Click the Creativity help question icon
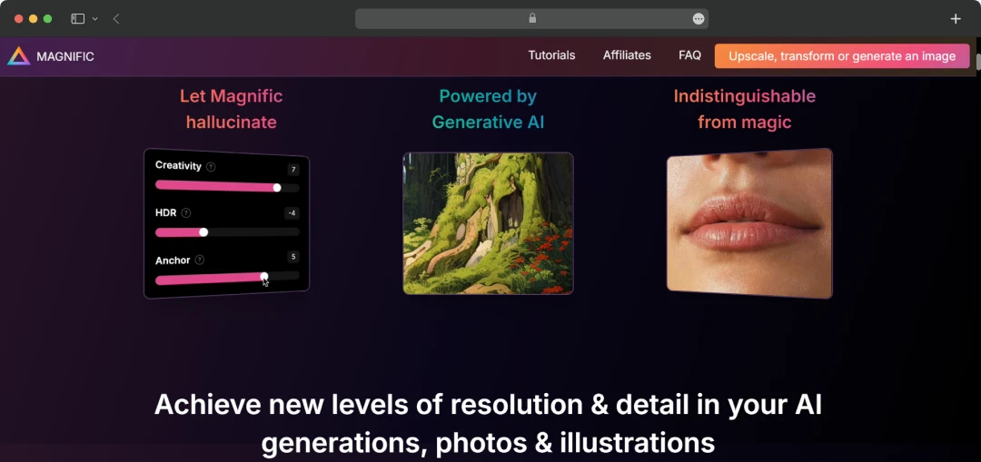The width and height of the screenshot is (981, 462). pyautogui.click(x=211, y=167)
